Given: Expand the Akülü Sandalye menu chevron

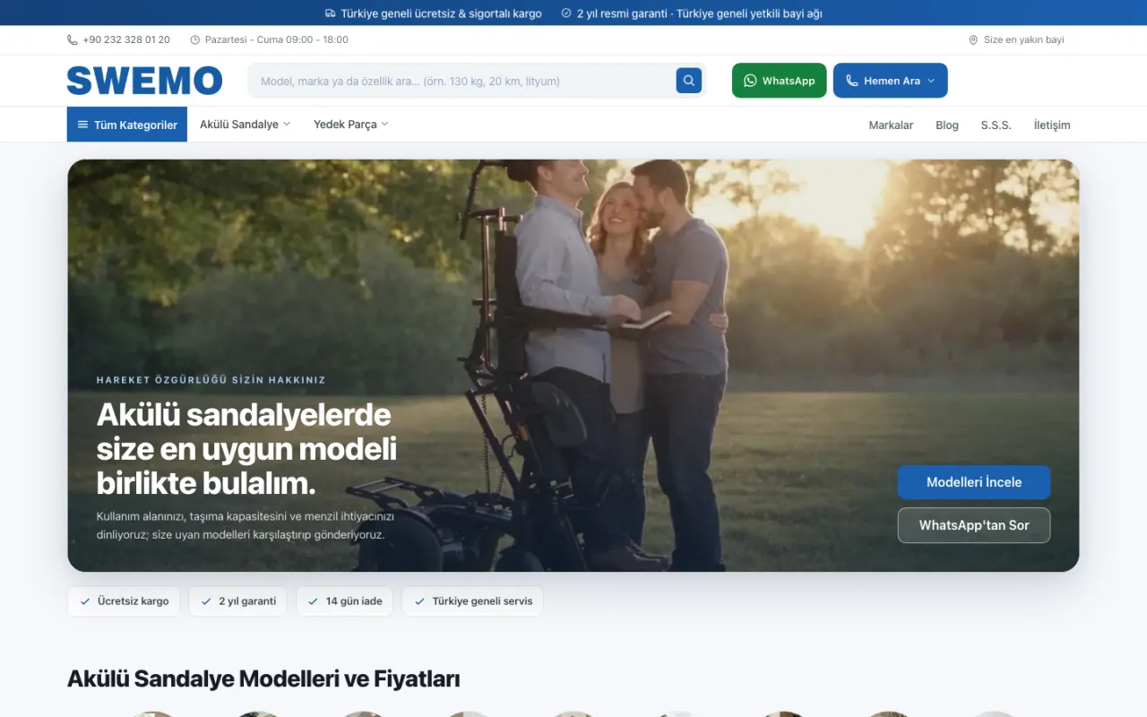Looking at the screenshot, I should pos(287,125).
